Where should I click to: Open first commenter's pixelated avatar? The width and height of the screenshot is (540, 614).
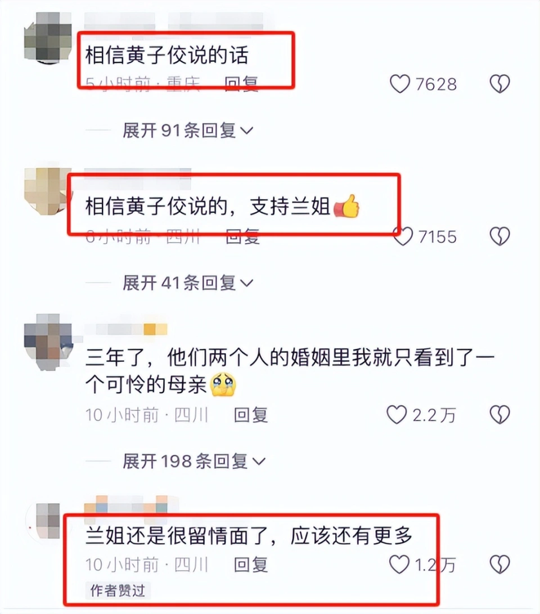coord(48,37)
